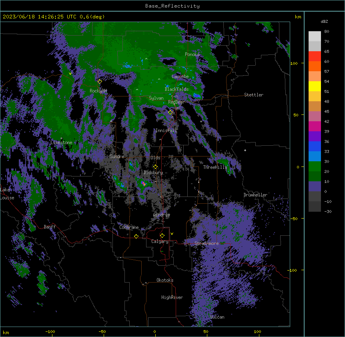Click the Olds city label

[x=155, y=158]
